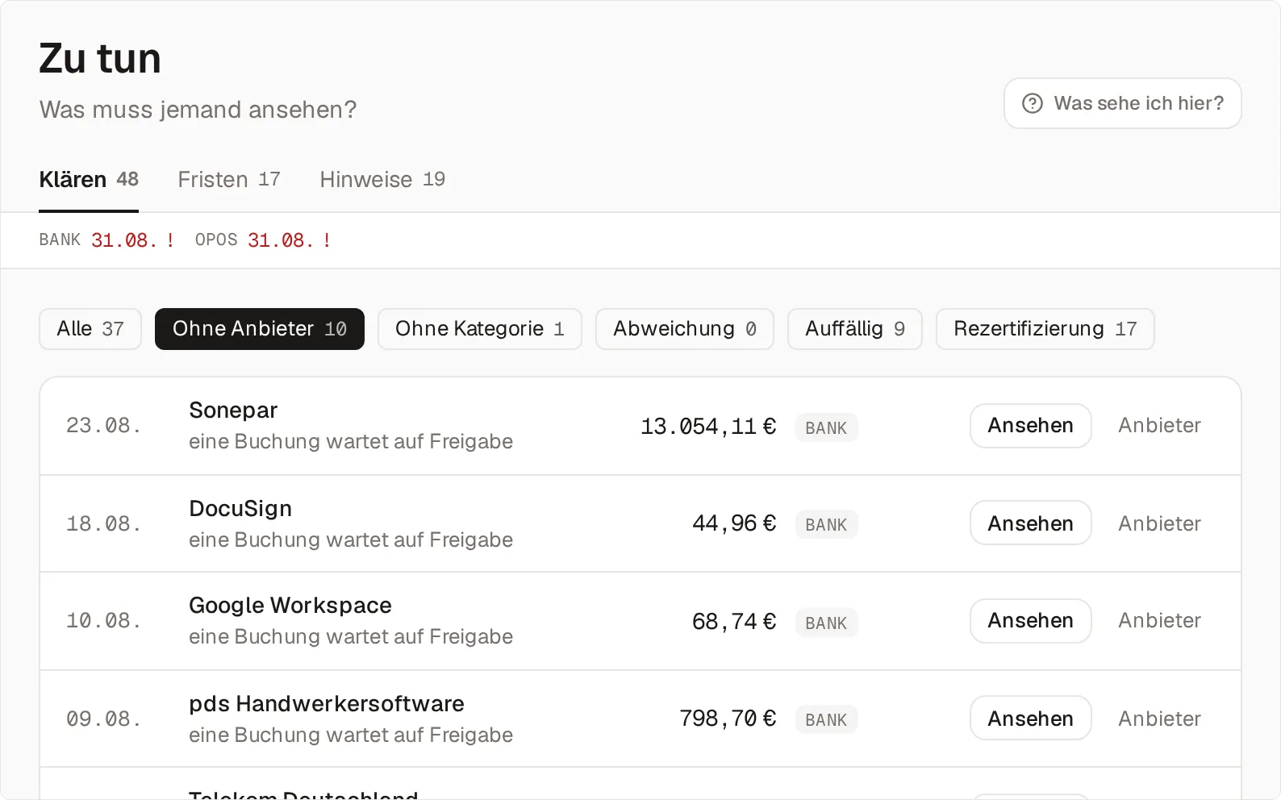Click the amount 68,74 €

point(734,622)
